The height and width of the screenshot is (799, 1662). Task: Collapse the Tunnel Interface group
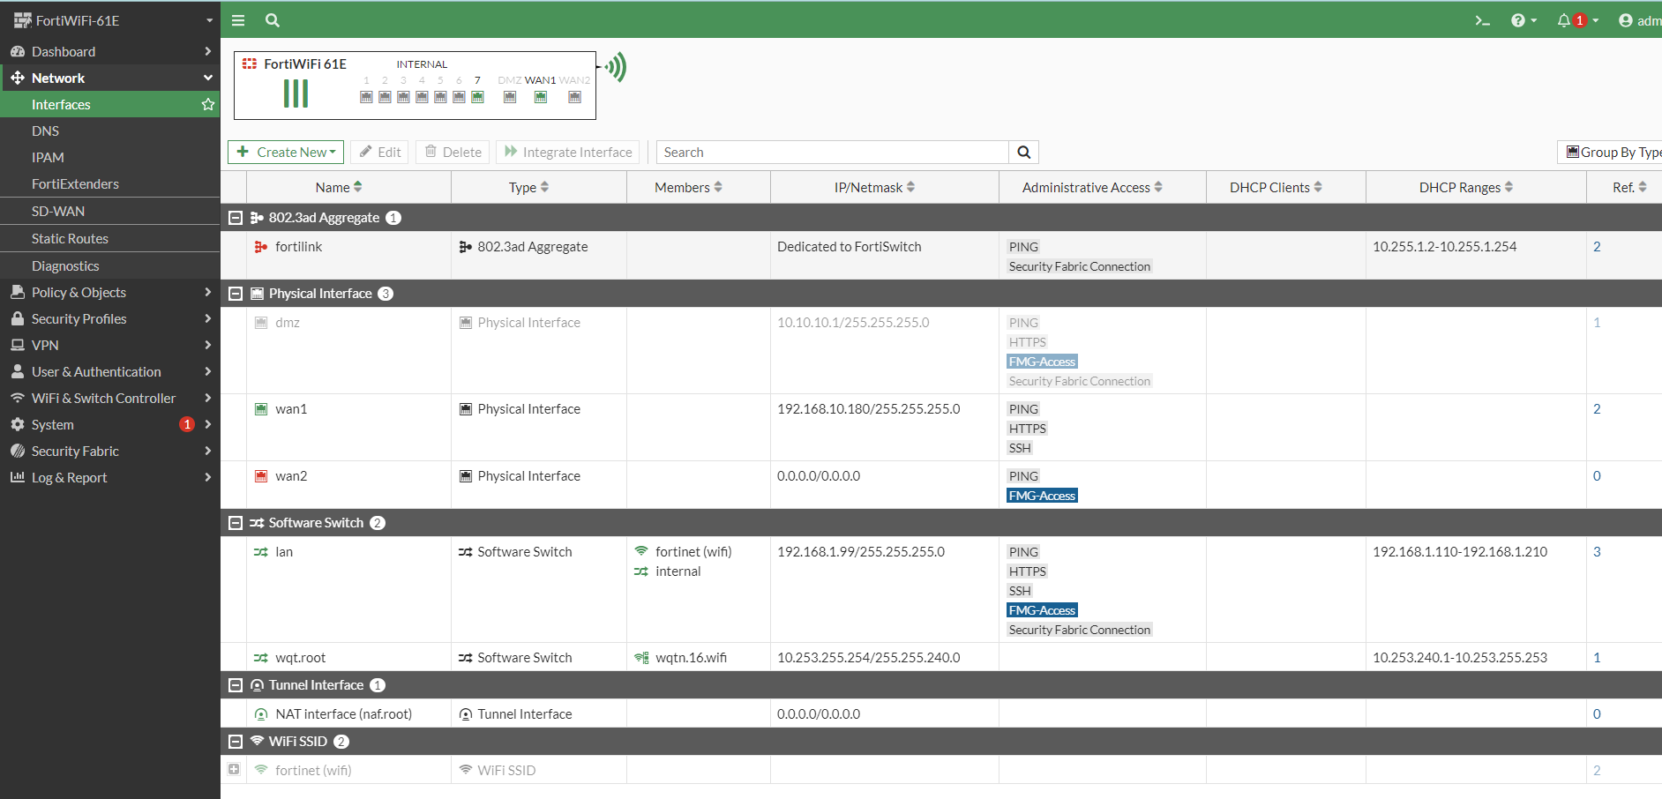pos(236,685)
